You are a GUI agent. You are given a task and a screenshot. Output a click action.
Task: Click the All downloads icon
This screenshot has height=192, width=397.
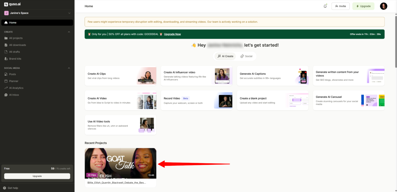pyautogui.click(x=6, y=45)
